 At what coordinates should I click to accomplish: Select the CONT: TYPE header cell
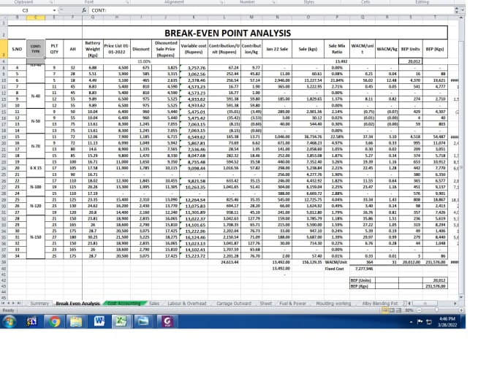pyautogui.click(x=36, y=49)
